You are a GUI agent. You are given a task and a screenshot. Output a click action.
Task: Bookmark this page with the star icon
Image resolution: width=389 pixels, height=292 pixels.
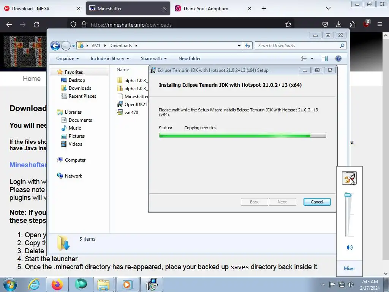click(288, 25)
